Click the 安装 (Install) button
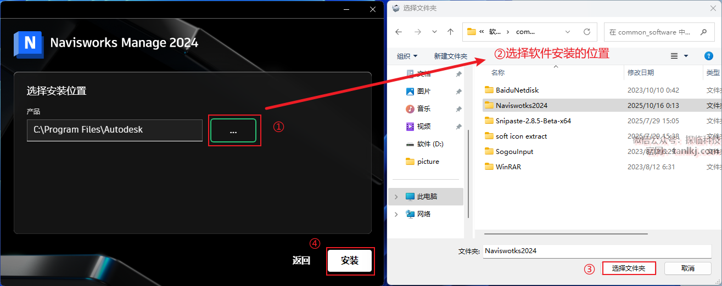The image size is (722, 286). coord(350,261)
